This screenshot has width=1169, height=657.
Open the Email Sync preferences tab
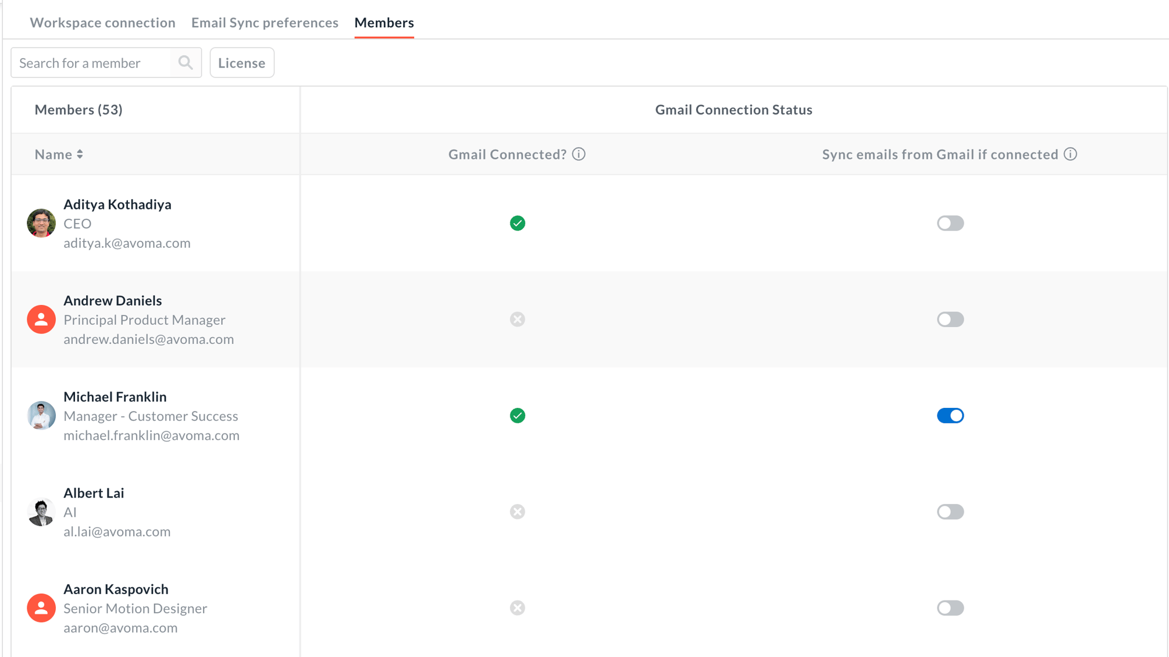(265, 23)
